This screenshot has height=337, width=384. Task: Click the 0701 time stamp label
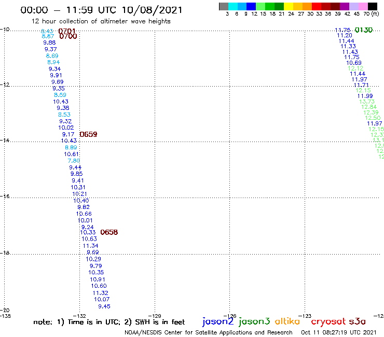[67, 31]
